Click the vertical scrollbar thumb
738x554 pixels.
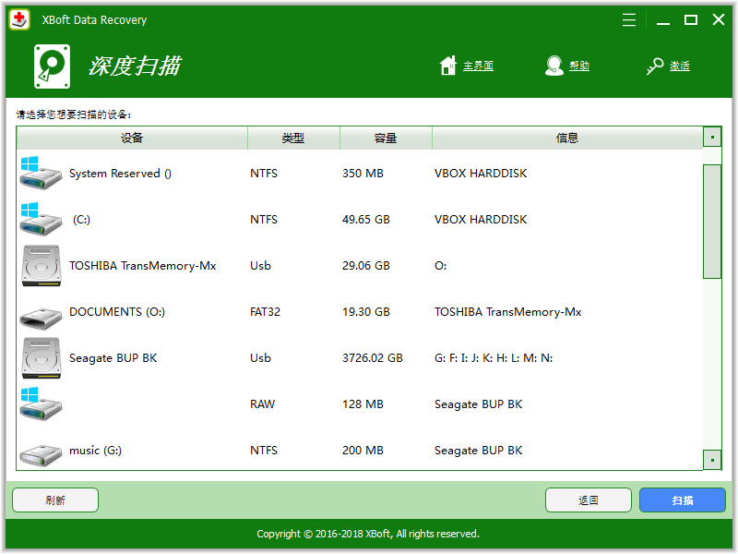[x=712, y=222]
